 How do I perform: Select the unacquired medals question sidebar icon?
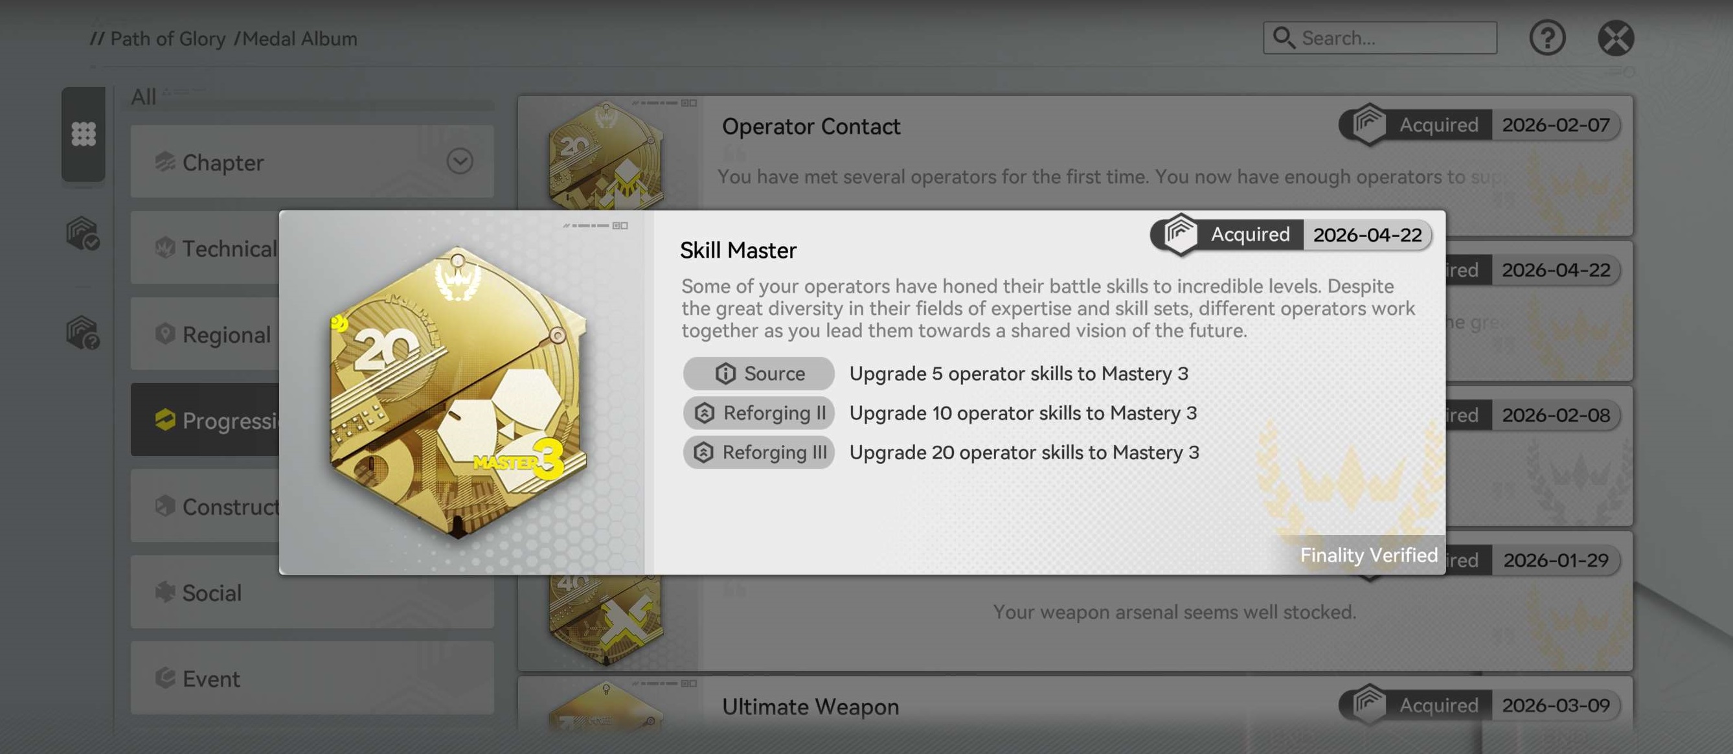84,332
